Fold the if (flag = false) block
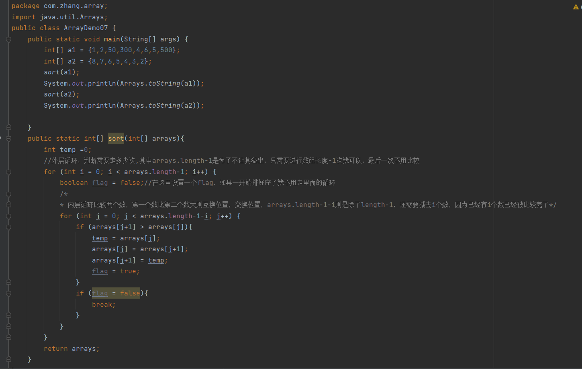The image size is (582, 369). [9, 293]
